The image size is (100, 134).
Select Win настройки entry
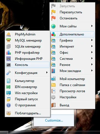pyautogui.click(x=28, y=93)
